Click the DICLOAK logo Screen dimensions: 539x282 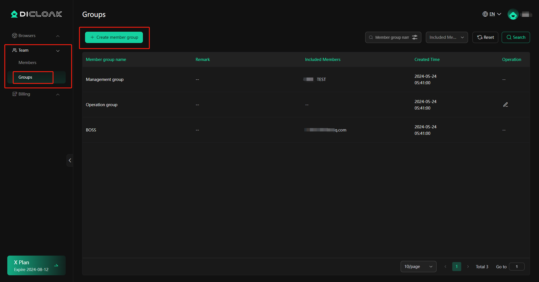click(x=36, y=14)
